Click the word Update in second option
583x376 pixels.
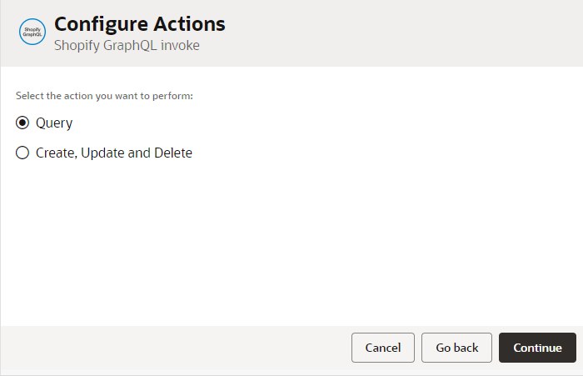click(x=102, y=153)
